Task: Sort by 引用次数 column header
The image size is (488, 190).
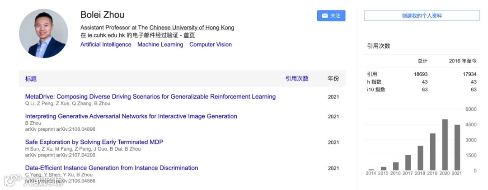Action: coord(297,79)
